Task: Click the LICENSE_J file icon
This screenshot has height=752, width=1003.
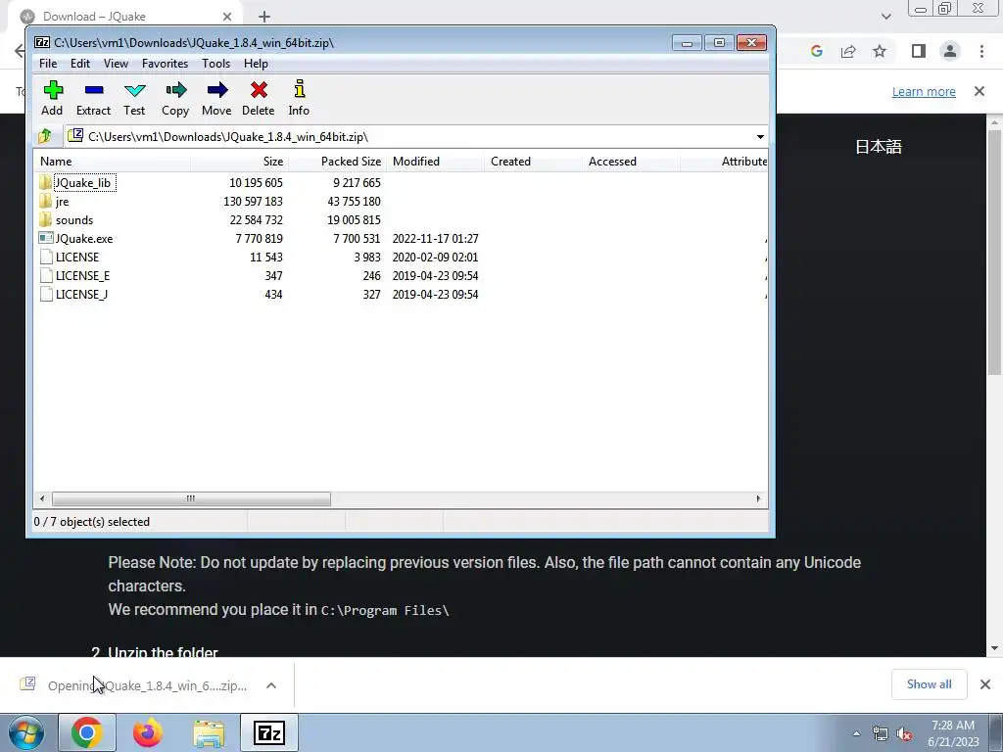Action: 45,294
